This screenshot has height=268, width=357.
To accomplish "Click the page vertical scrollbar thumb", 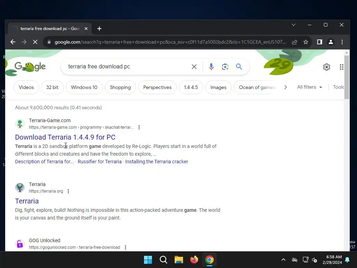I will pos(347,77).
